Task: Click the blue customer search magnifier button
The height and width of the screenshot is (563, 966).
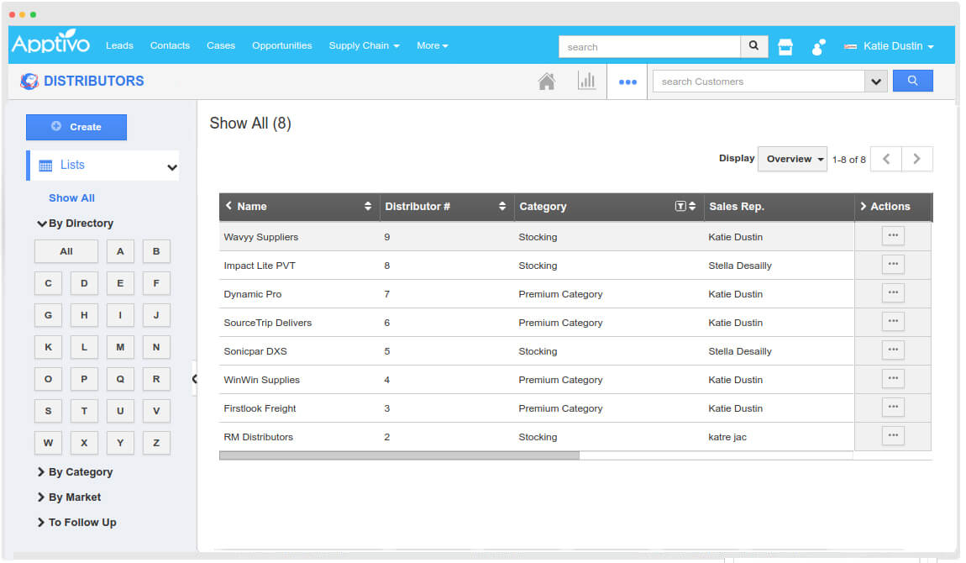Action: (912, 82)
